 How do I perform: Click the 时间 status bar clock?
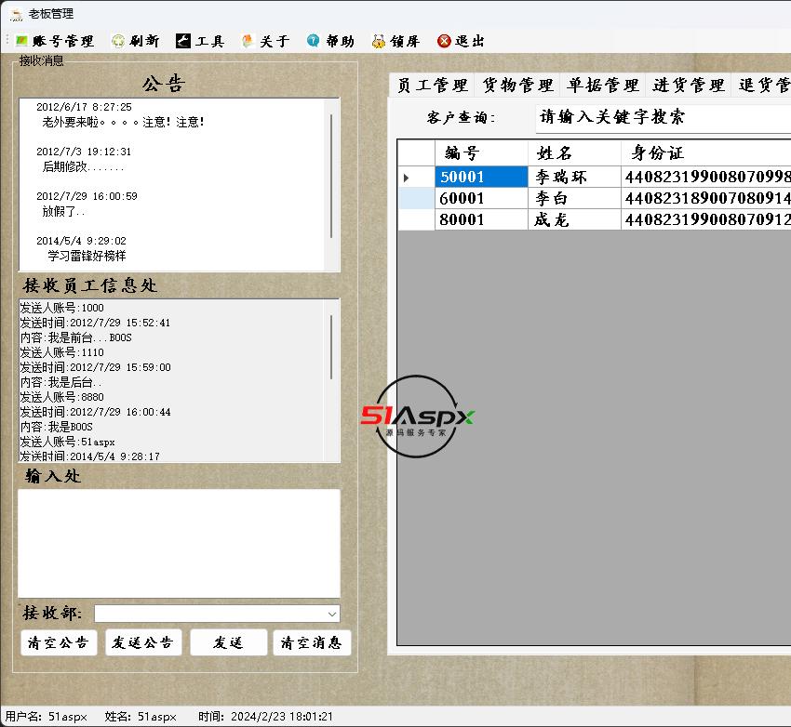pyautogui.click(x=265, y=717)
